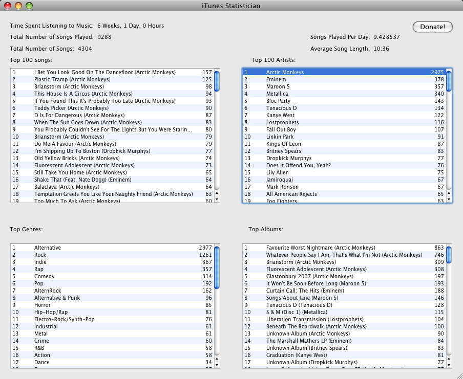Select artist row 'Maroon 5'
The width and height of the screenshot is (463, 379).
pos(344,87)
